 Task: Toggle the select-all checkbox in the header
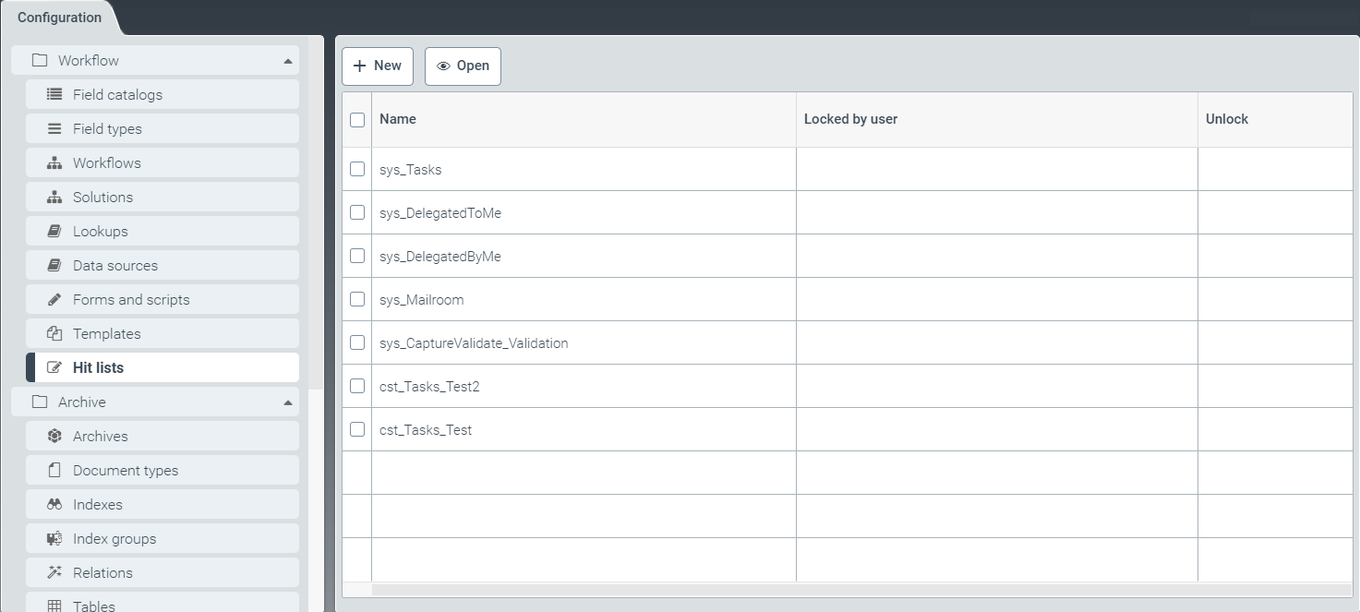pyautogui.click(x=357, y=119)
